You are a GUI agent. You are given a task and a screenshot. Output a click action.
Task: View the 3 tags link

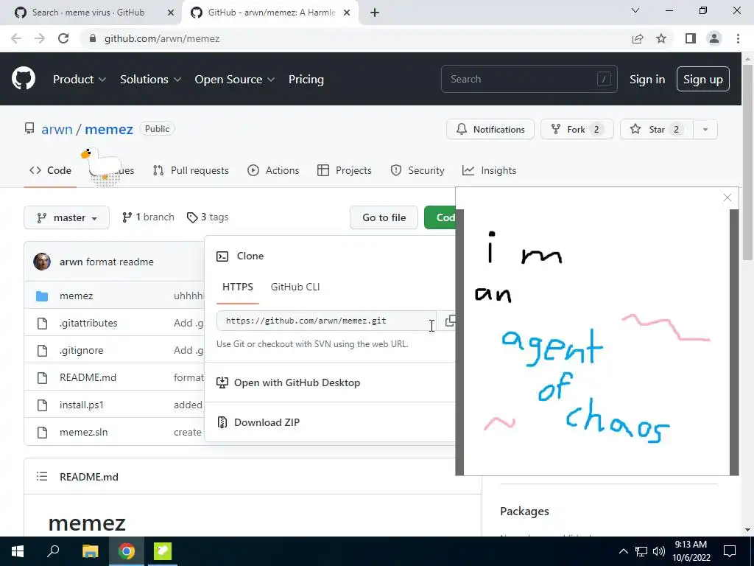click(208, 217)
